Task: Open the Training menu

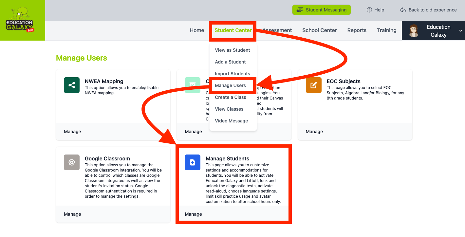Action: click(x=387, y=30)
